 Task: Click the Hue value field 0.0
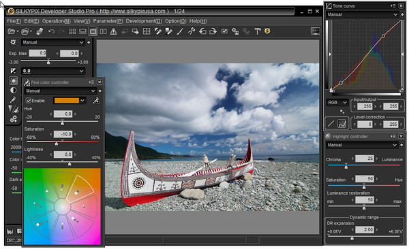pyautogui.click(x=63, y=114)
